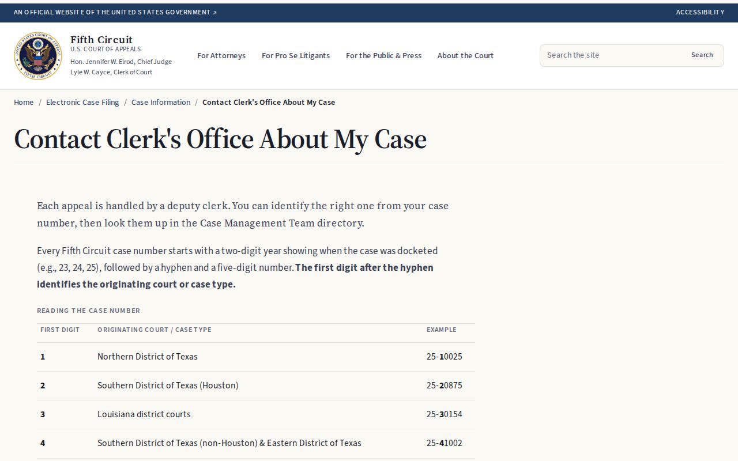
Task: Click example case number 25-30154
Action: [x=445, y=414]
